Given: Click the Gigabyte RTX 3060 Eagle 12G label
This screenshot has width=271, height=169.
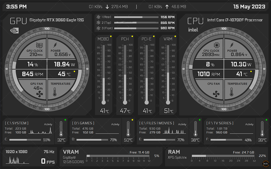Looking at the screenshot, I should pyautogui.click(x=57, y=20).
